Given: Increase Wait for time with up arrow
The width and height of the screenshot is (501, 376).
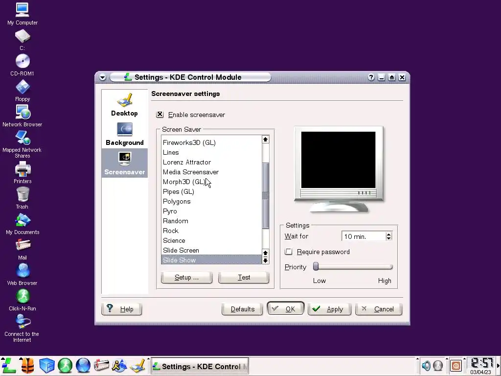Looking at the screenshot, I should [388, 235].
